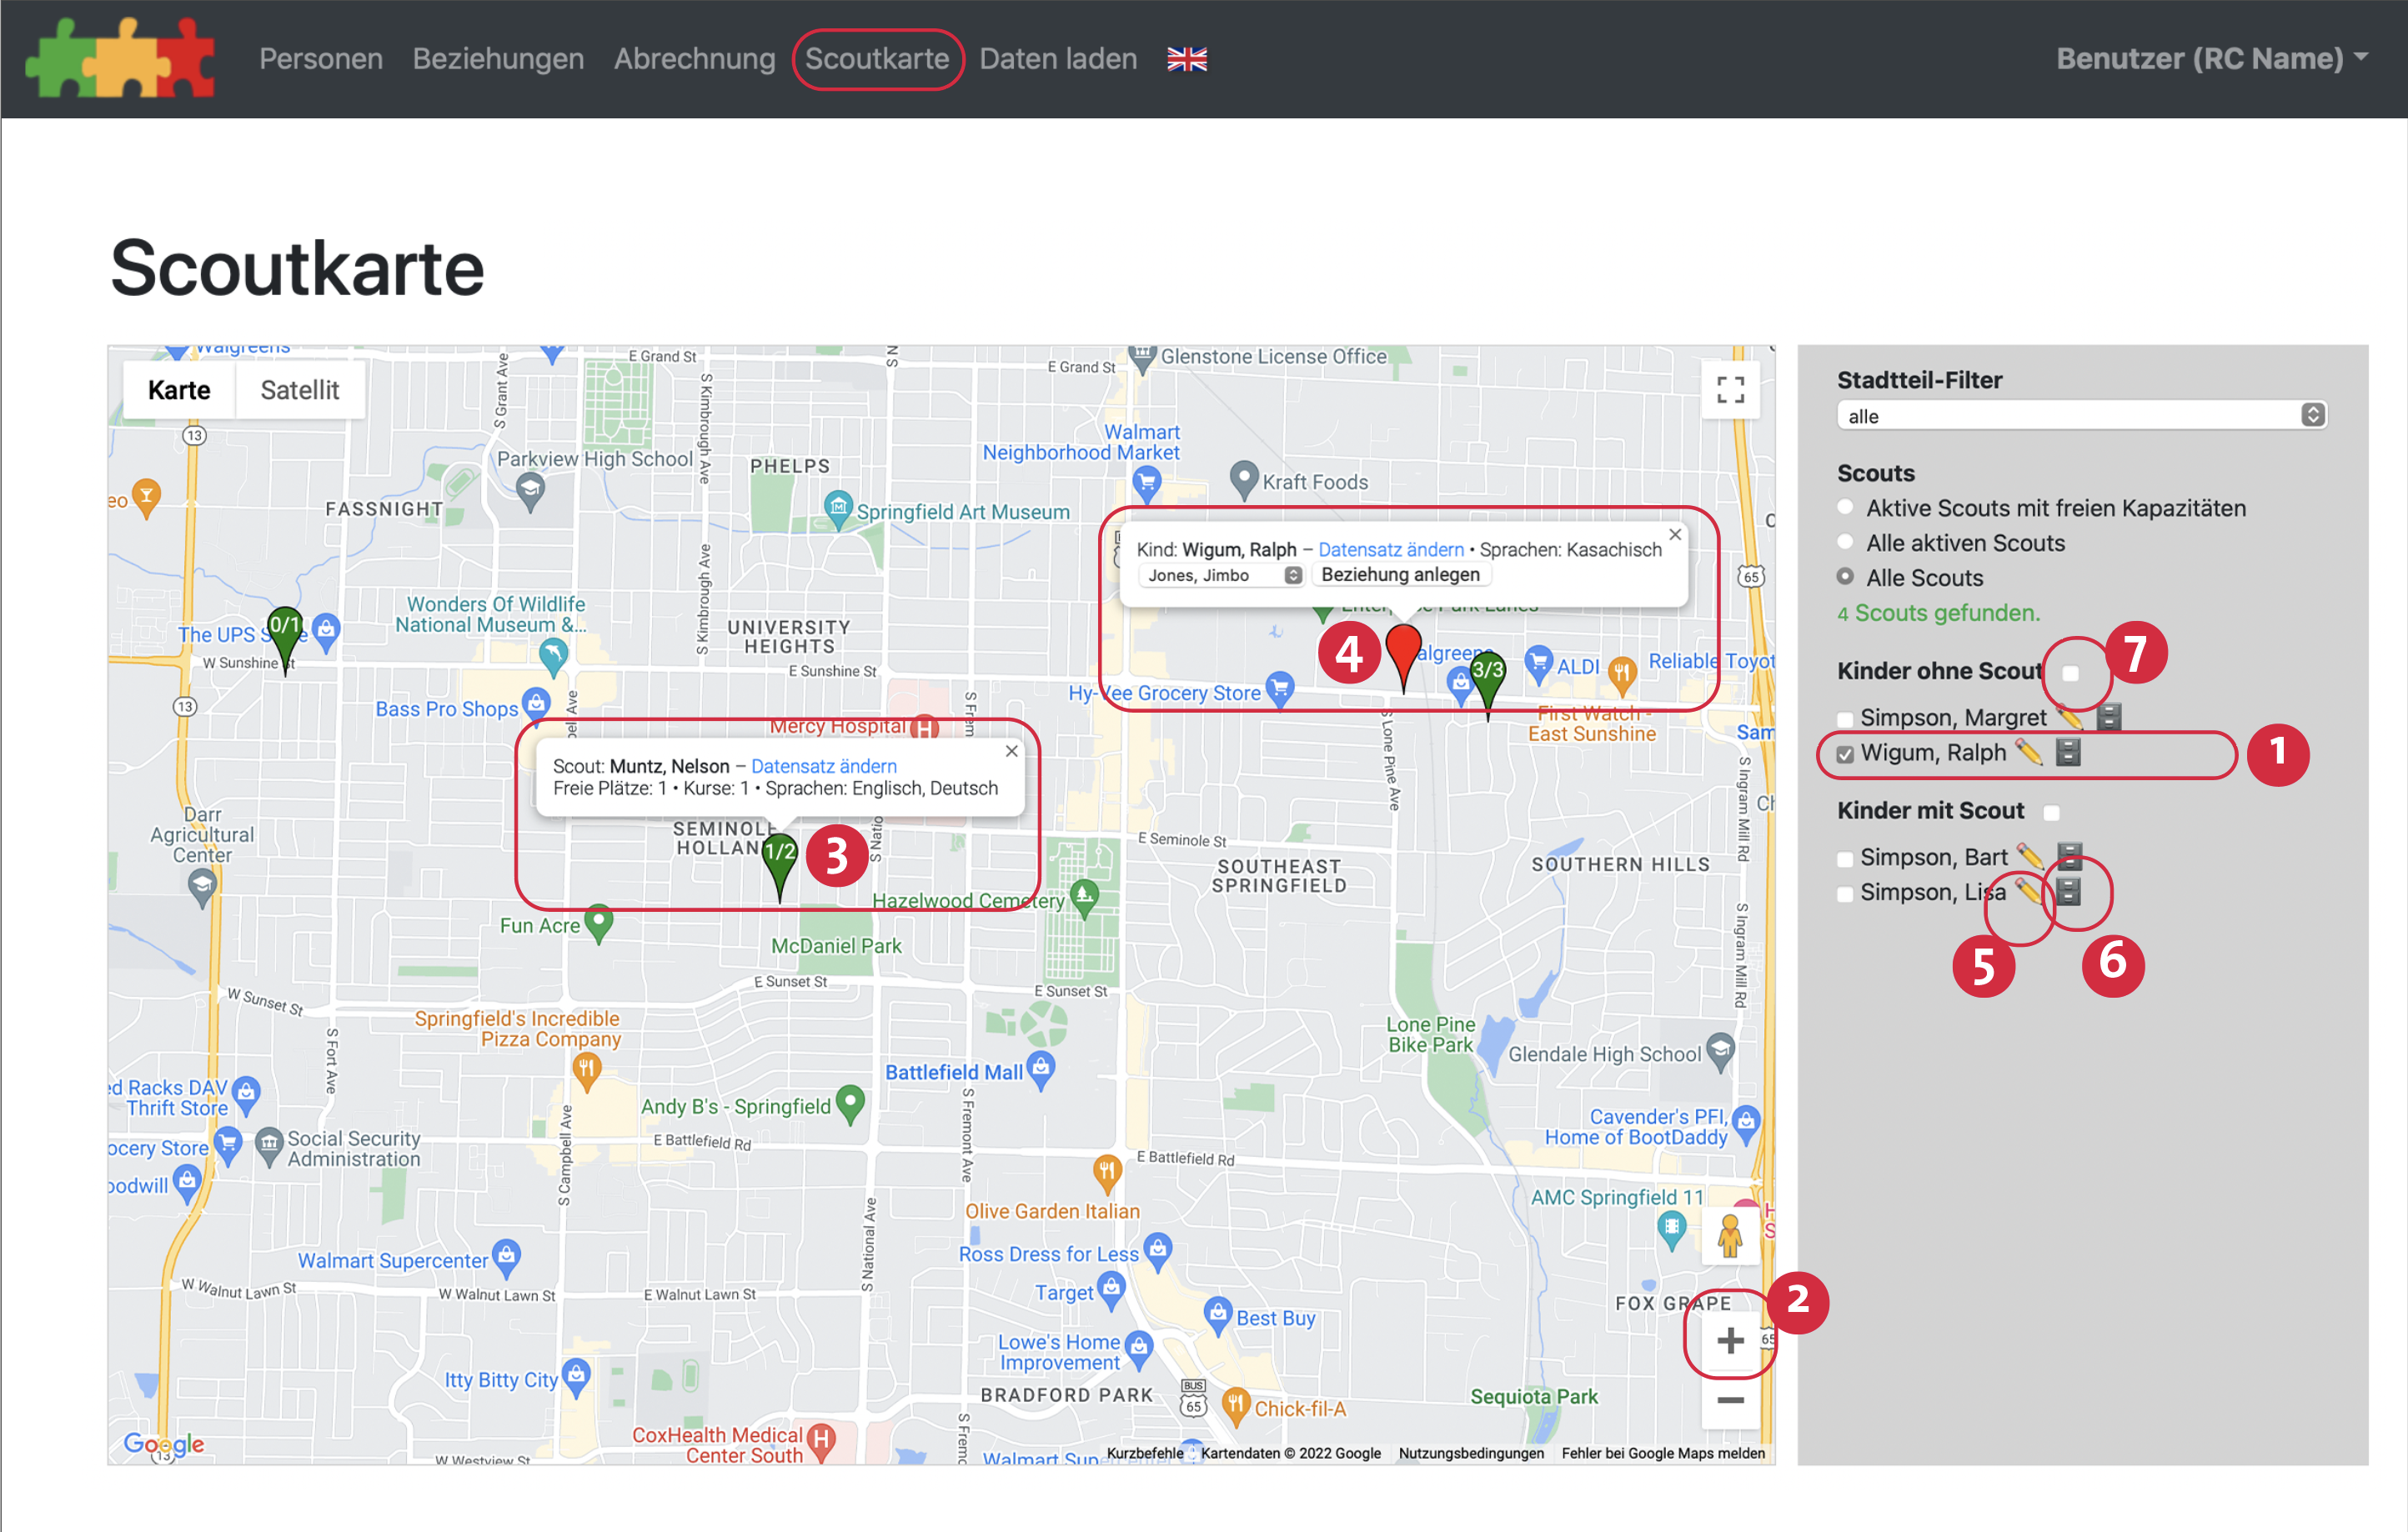2408x1532 pixels.
Task: Click the archive icon next to Simpson, Margret
Action: click(2108, 717)
